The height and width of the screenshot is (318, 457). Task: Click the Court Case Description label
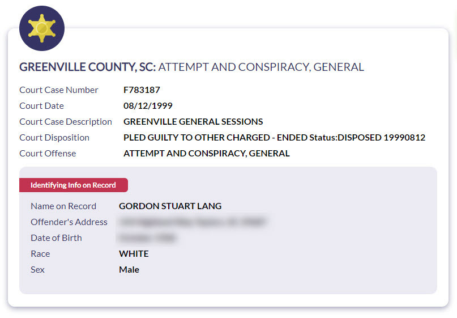point(66,121)
